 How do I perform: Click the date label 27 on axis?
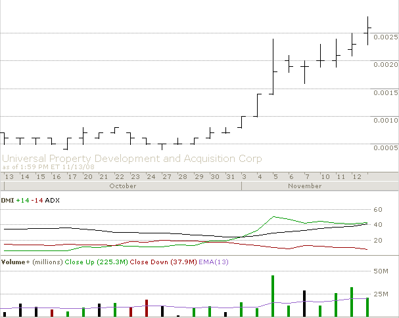(x=166, y=177)
